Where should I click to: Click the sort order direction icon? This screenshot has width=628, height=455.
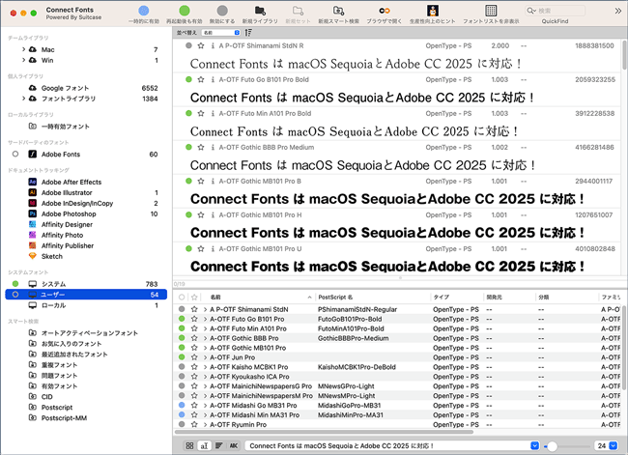[248, 33]
